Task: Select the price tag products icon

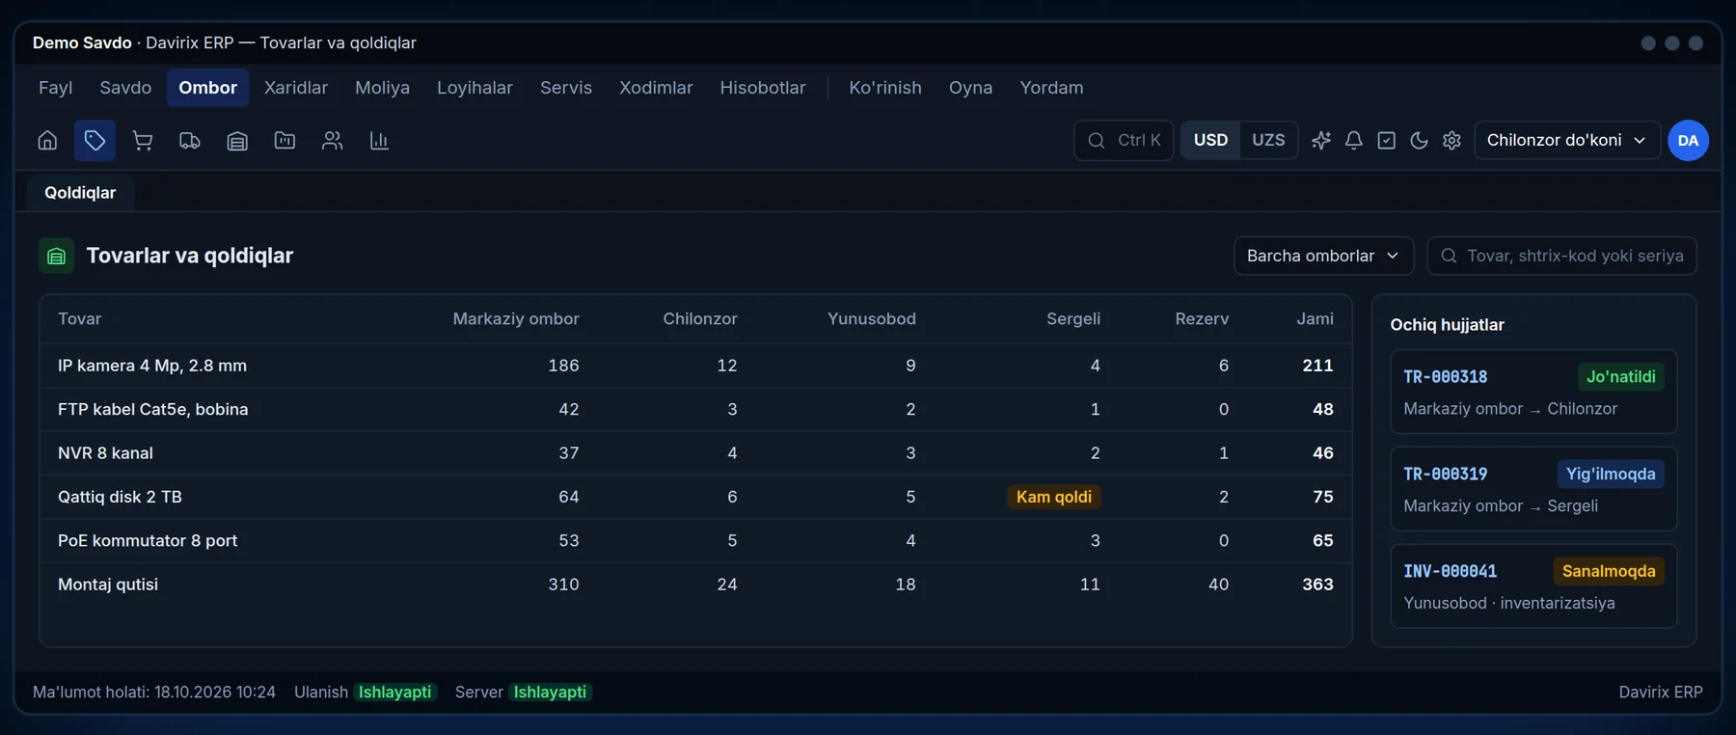Action: click(x=95, y=141)
